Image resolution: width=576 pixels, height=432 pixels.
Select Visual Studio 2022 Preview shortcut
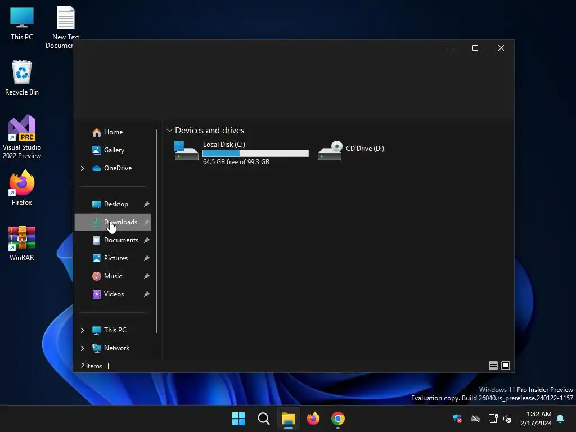tap(22, 137)
